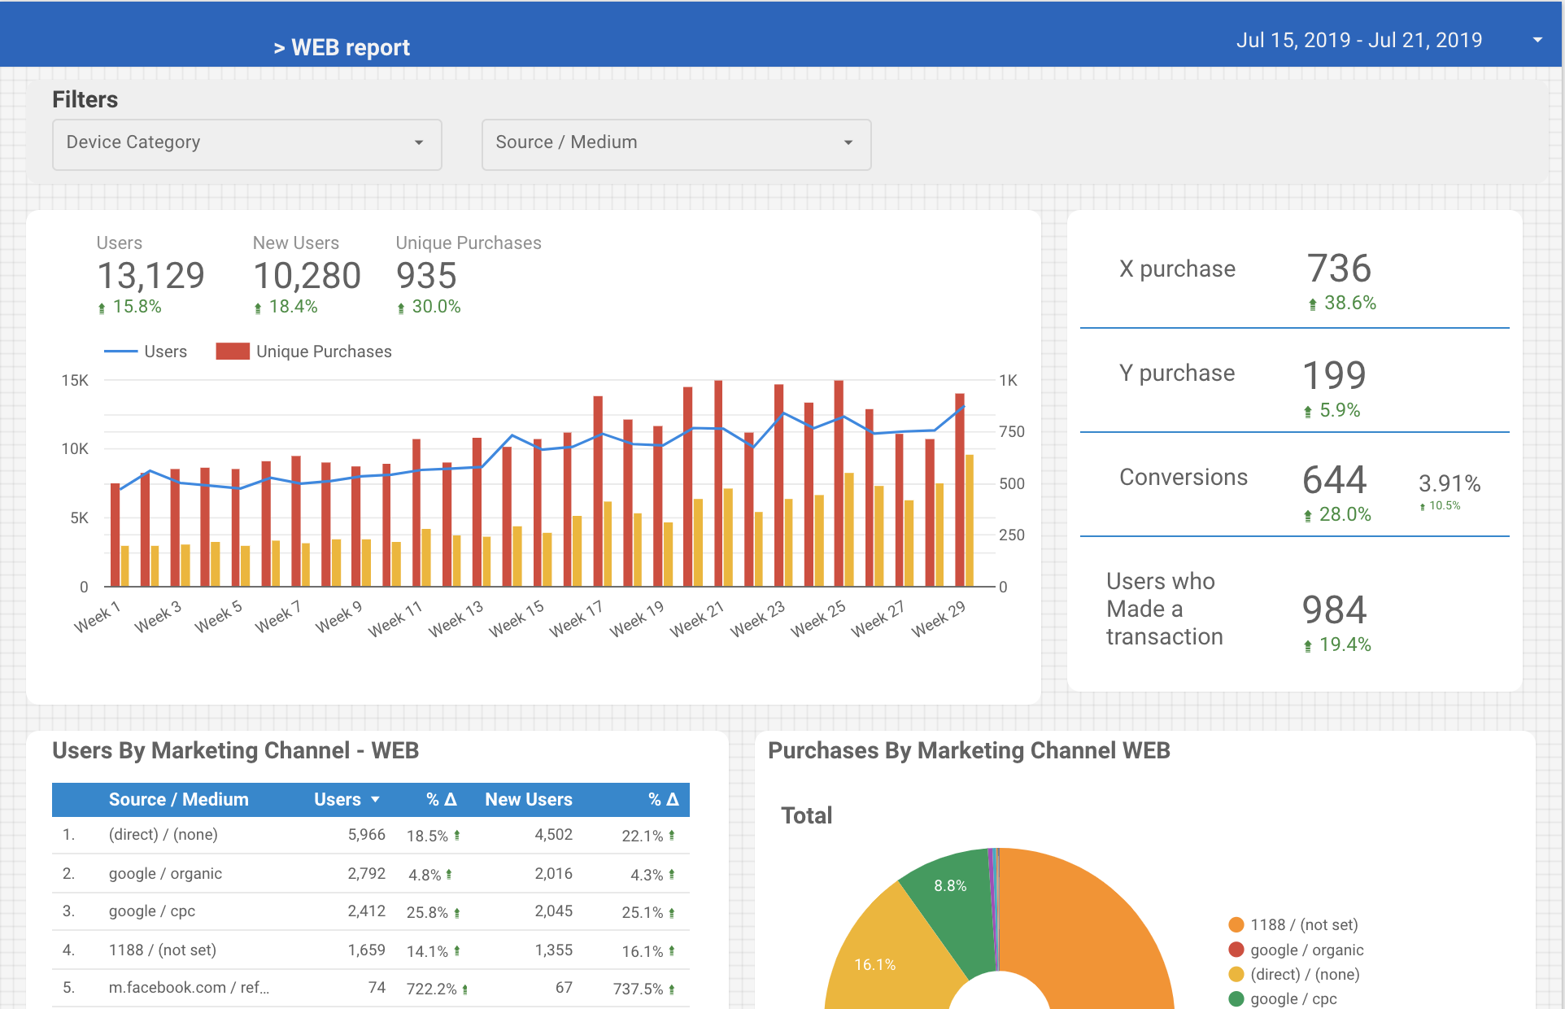
Task: Sort table by Users column arrow
Action: pyautogui.click(x=375, y=800)
